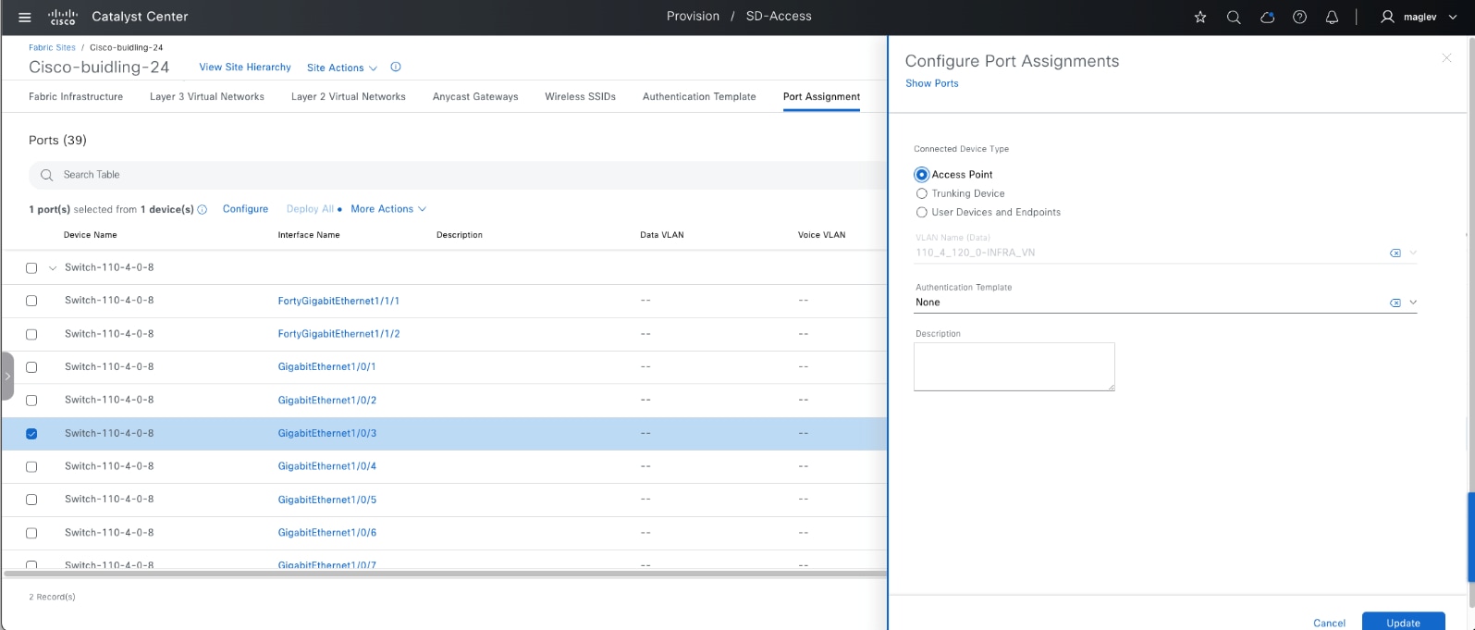1475x630 pixels.
Task: Click the Show Ports link
Action: (x=931, y=83)
